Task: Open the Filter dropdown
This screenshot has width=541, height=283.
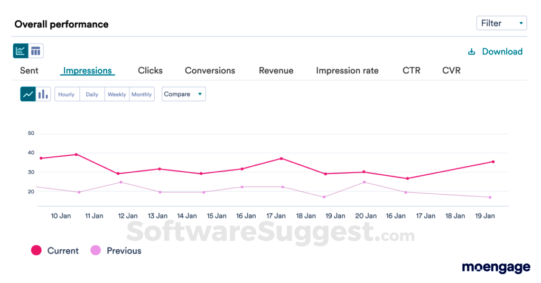Action: pos(501,23)
